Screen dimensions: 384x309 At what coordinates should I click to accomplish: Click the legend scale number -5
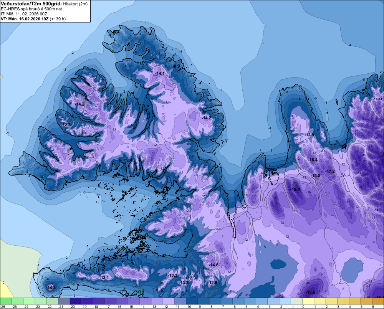(x=246, y=307)
